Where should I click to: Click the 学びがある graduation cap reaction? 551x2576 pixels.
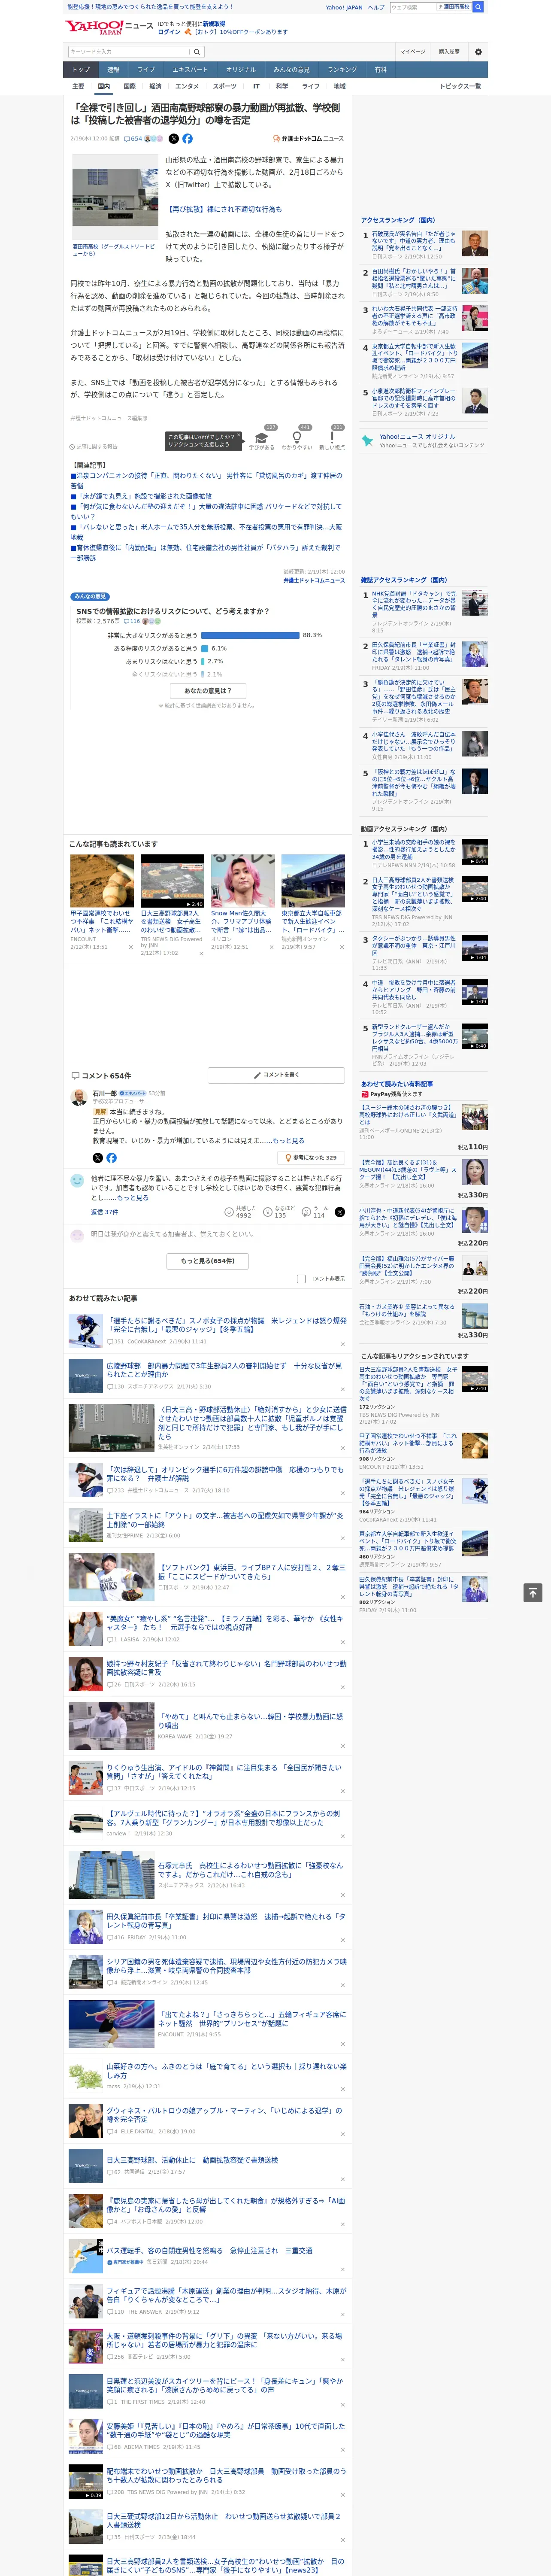[x=262, y=438]
